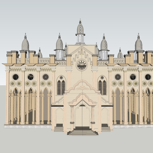Select the central rose window on the facade
Image resolution: width=153 pixels, height=153 pixels.
click(82, 65)
